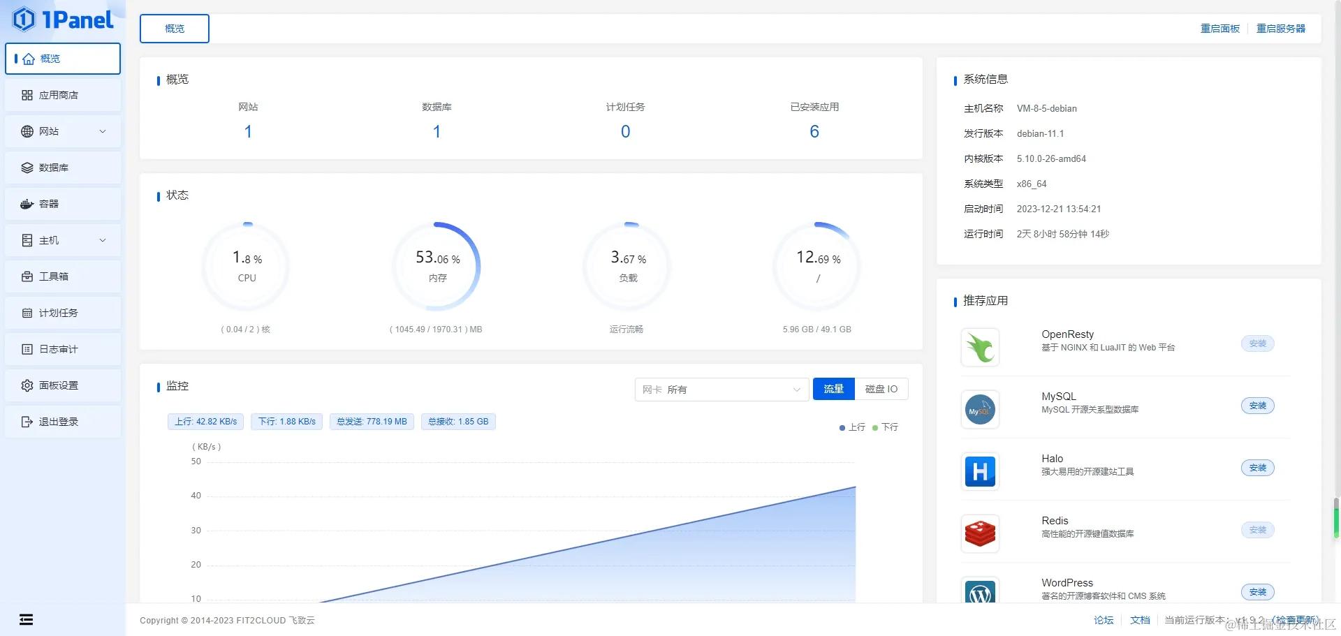The height and width of the screenshot is (636, 1341).
Task: Install Halo with its 安装 button
Action: 1258,468
